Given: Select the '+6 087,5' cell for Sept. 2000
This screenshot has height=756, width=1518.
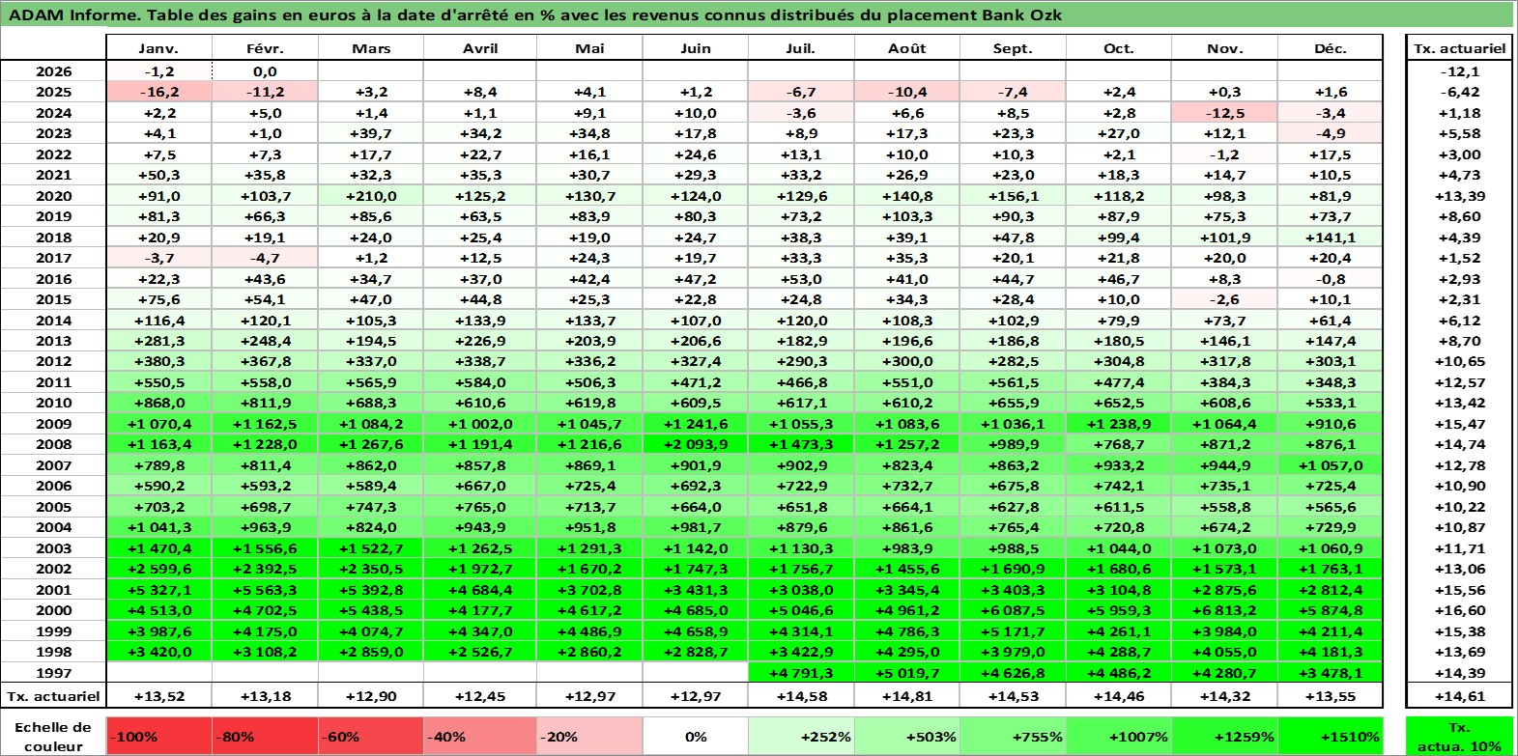Looking at the screenshot, I should [1013, 610].
